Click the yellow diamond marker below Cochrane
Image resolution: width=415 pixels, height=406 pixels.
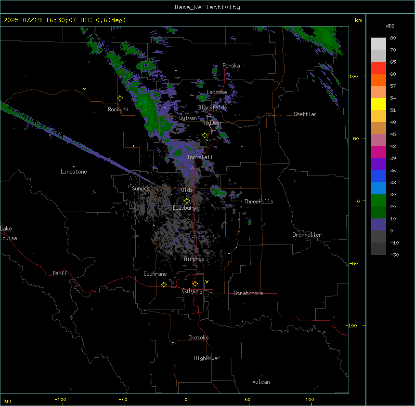pyautogui.click(x=164, y=284)
